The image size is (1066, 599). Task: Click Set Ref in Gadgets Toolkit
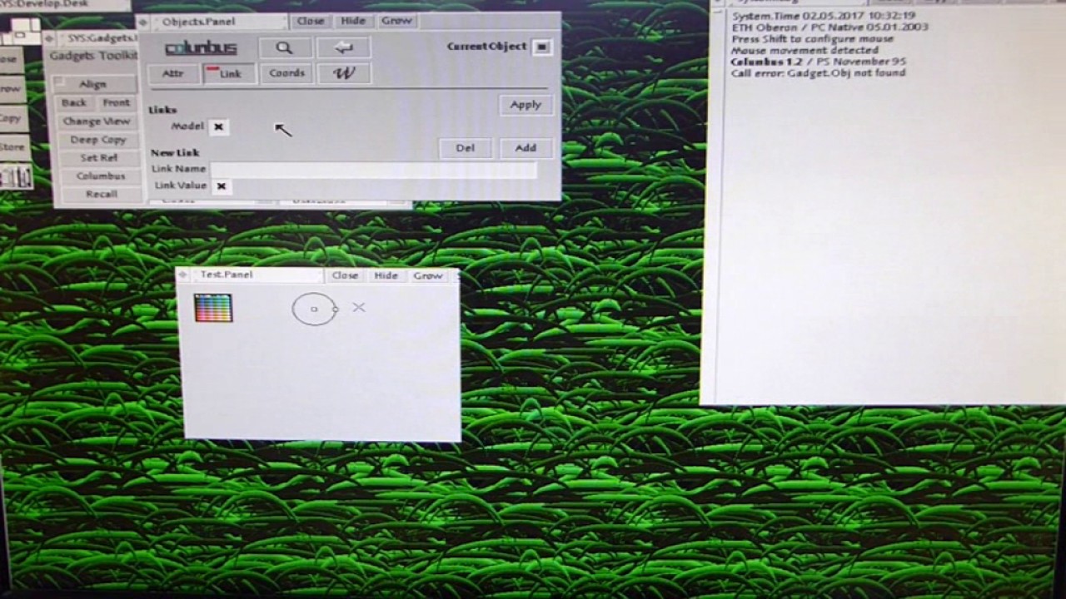point(98,158)
